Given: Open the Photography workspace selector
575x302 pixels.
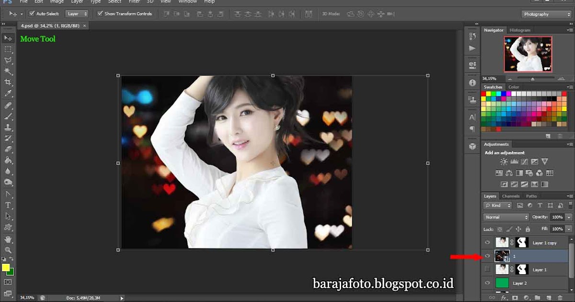Looking at the screenshot, I should (545, 14).
